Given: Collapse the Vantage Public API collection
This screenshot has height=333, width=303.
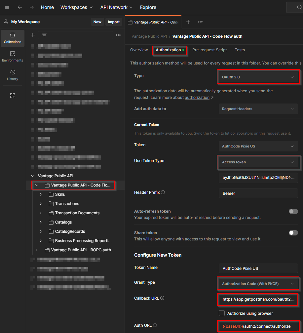Looking at the screenshot, I should click(33, 176).
